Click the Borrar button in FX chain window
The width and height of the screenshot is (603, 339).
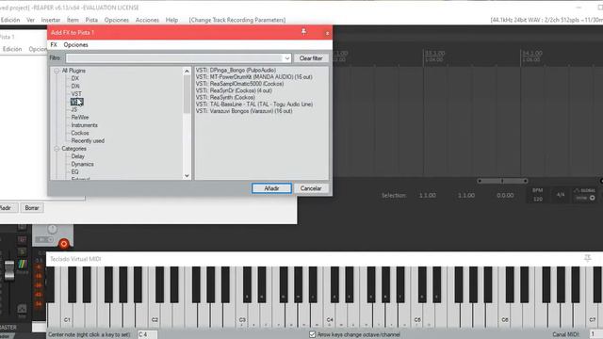(32, 208)
